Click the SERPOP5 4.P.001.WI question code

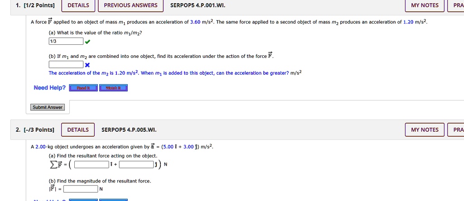198,5
